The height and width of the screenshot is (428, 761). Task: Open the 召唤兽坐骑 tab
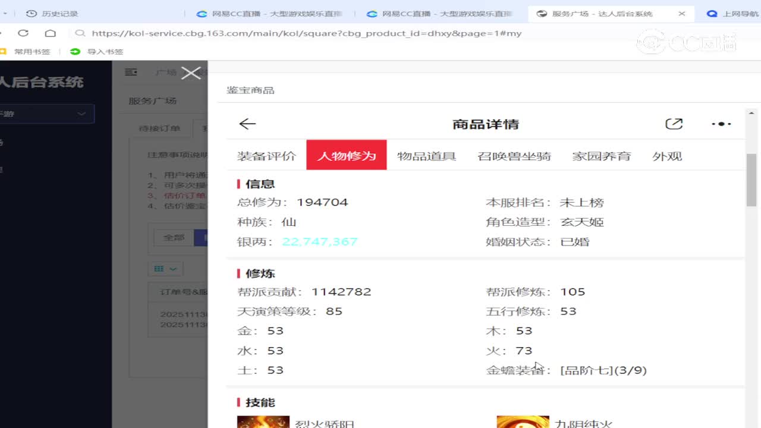(x=514, y=156)
